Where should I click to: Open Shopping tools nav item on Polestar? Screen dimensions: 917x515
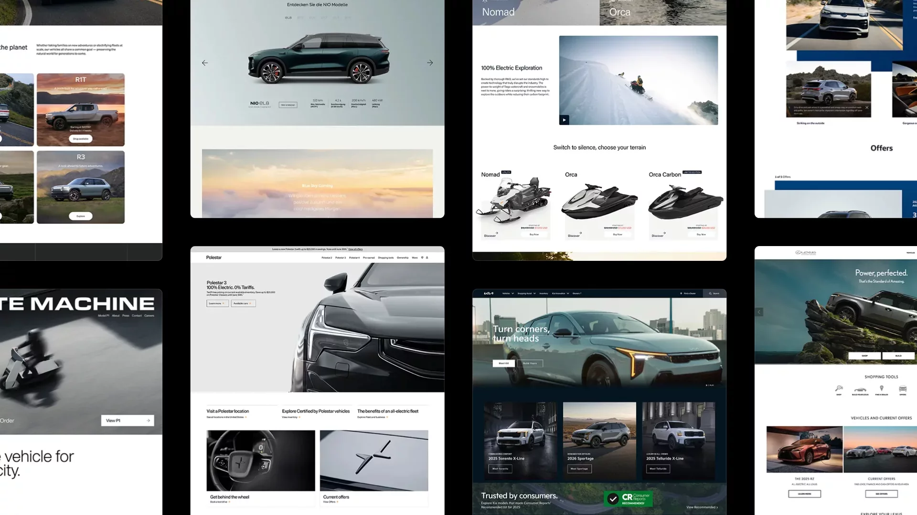386,257
